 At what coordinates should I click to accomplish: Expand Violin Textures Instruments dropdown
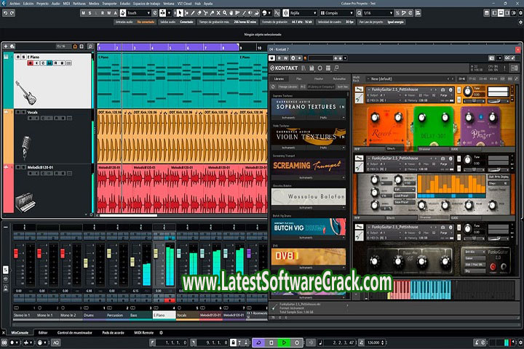288,148
